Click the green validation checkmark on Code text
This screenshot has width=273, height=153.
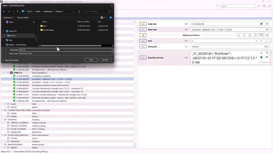click(261, 24)
